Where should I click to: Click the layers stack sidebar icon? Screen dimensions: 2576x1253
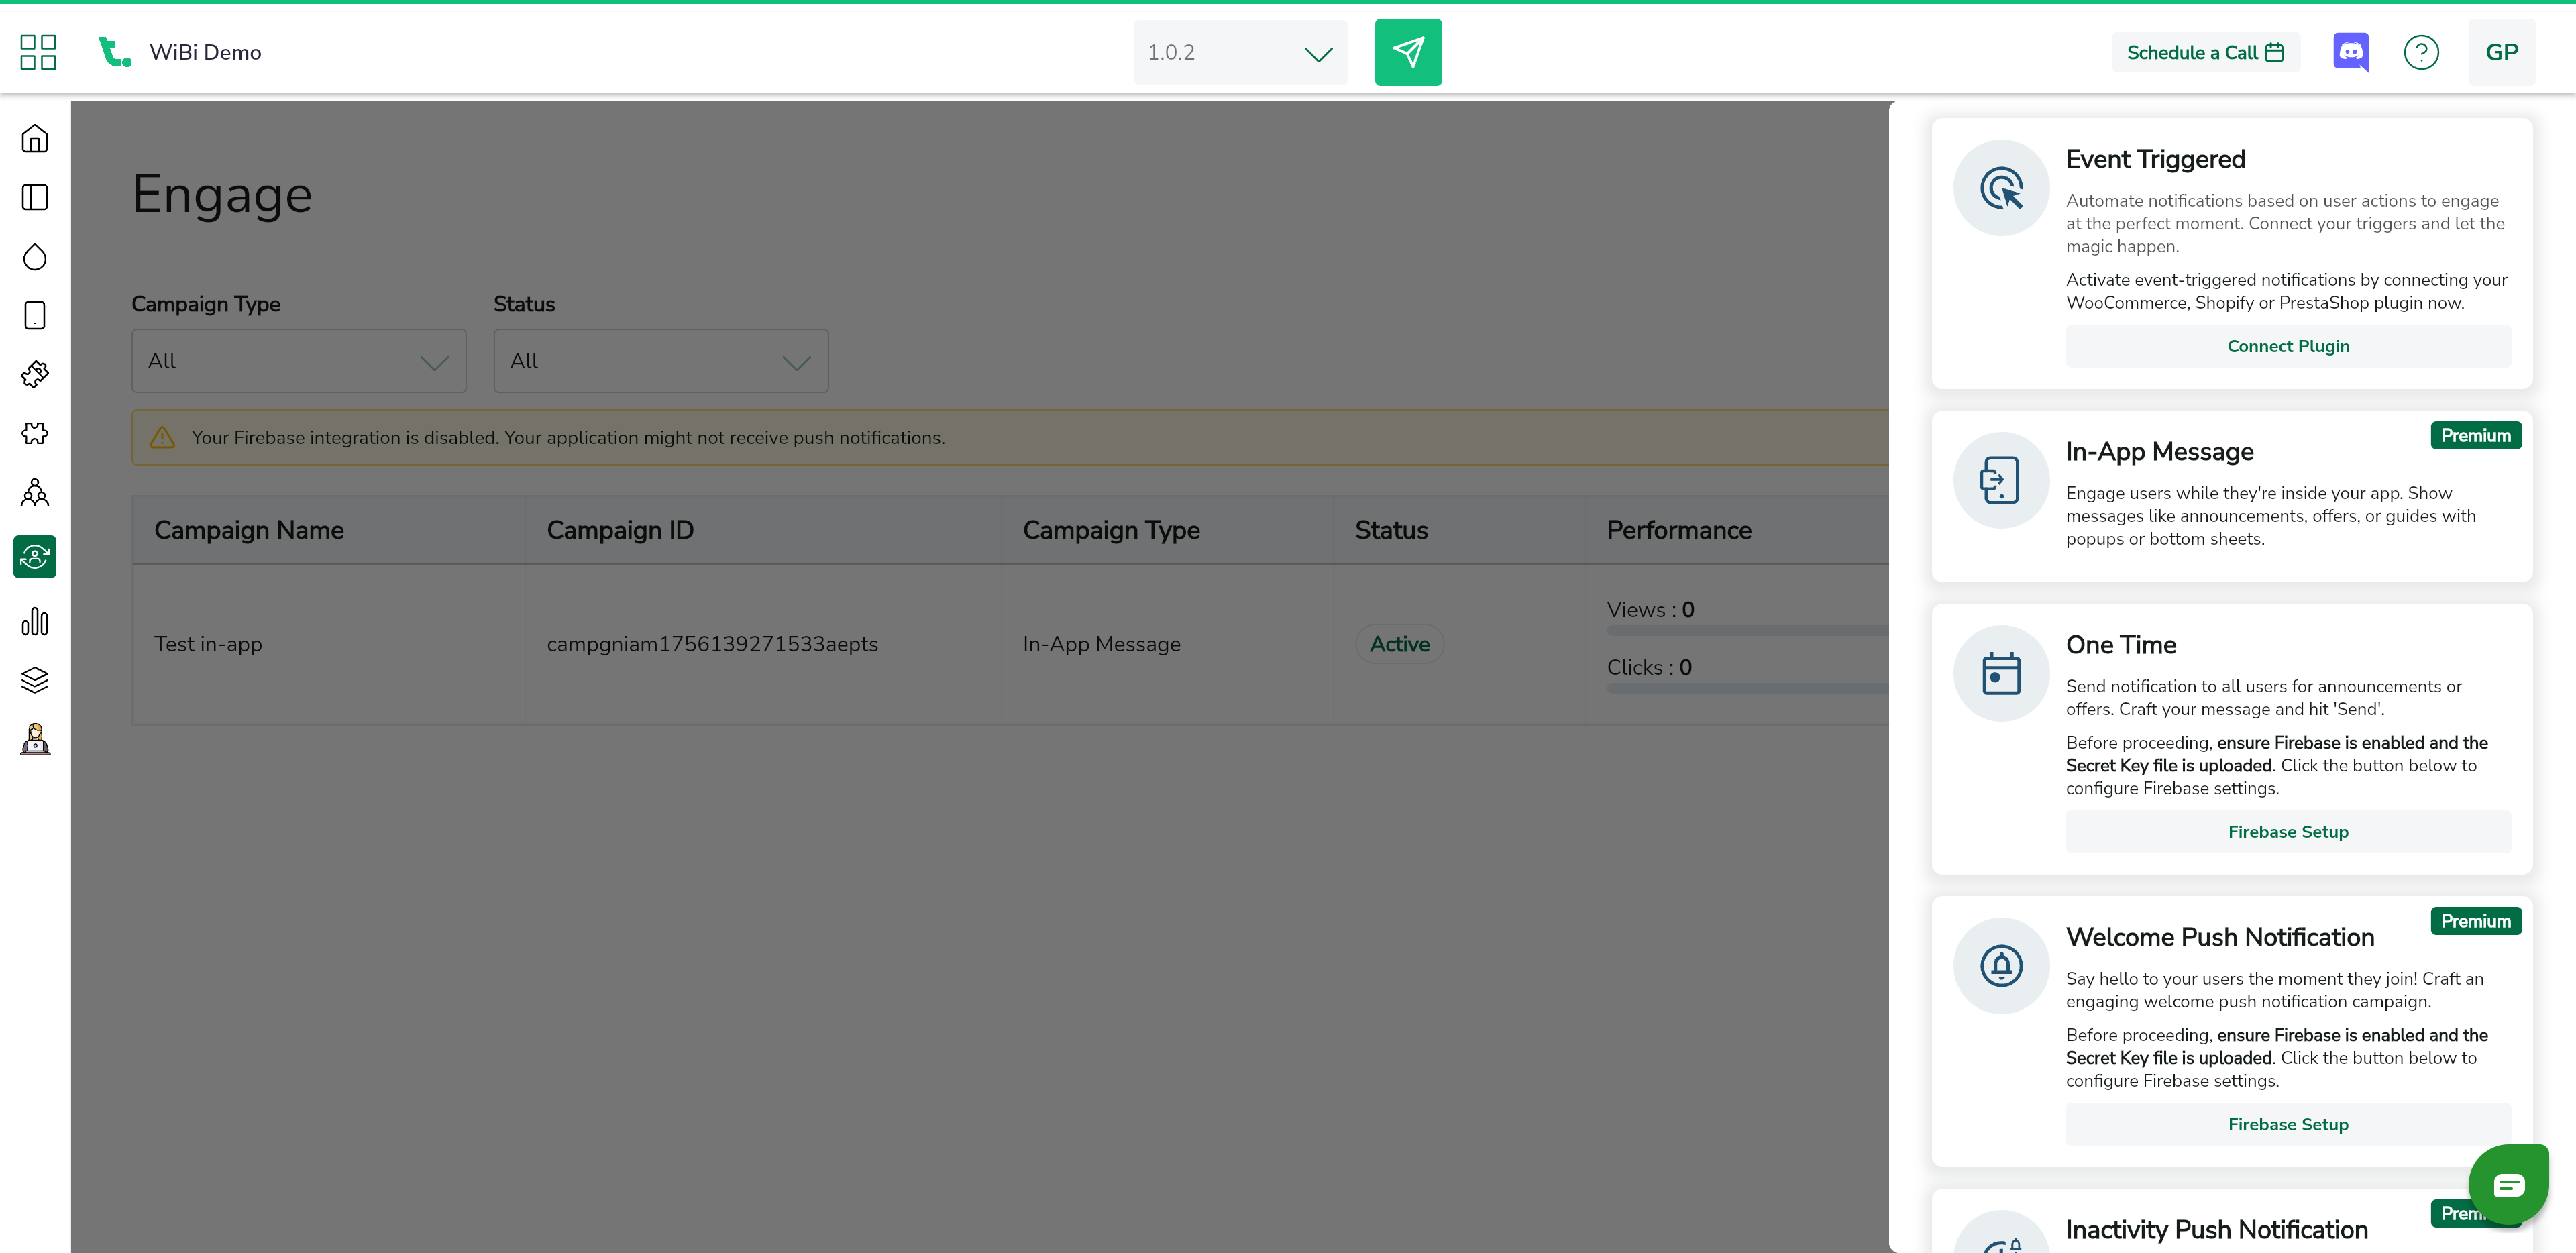click(35, 680)
